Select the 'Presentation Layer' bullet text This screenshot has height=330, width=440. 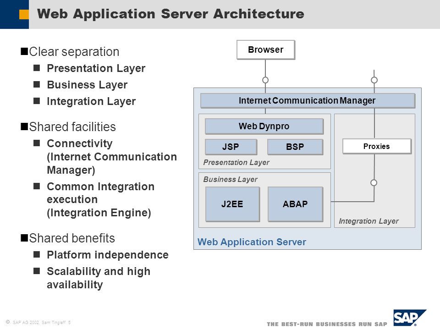[96, 68]
